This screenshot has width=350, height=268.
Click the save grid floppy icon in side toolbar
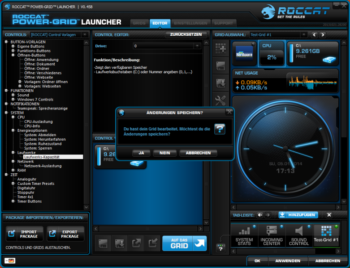pyautogui.click(x=220, y=66)
